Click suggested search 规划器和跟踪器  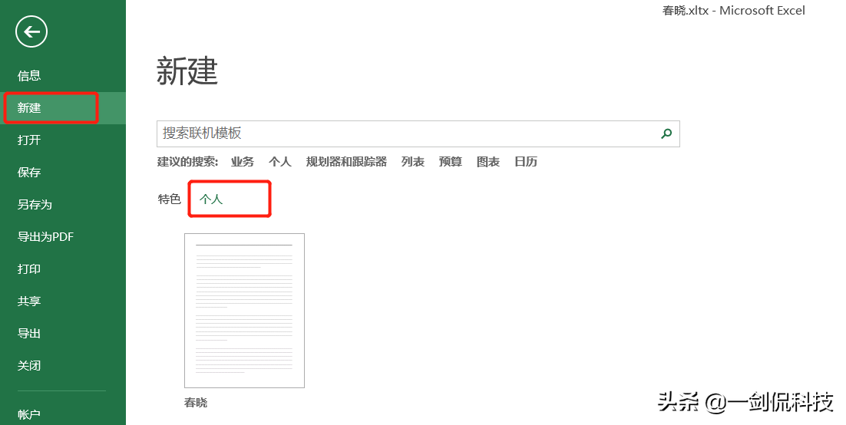pos(346,162)
